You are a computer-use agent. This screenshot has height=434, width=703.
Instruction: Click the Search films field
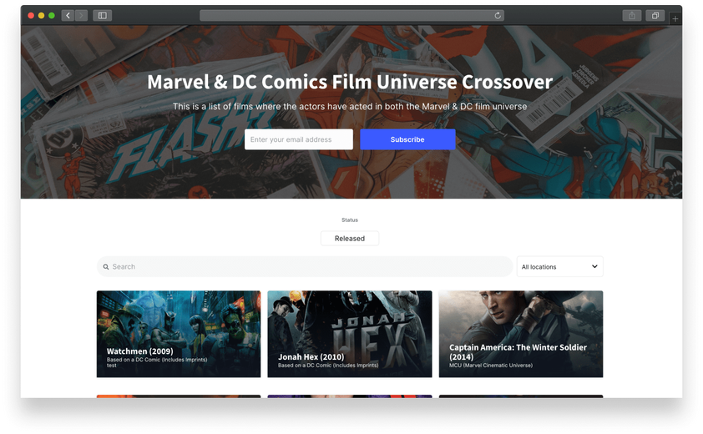pos(305,267)
